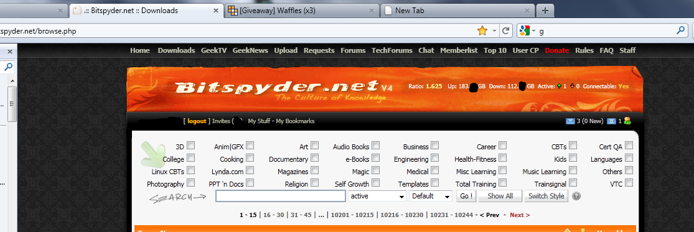The image size is (694, 232).
Task: Click the bookmark star icon in address bar
Action: [x=482, y=30]
